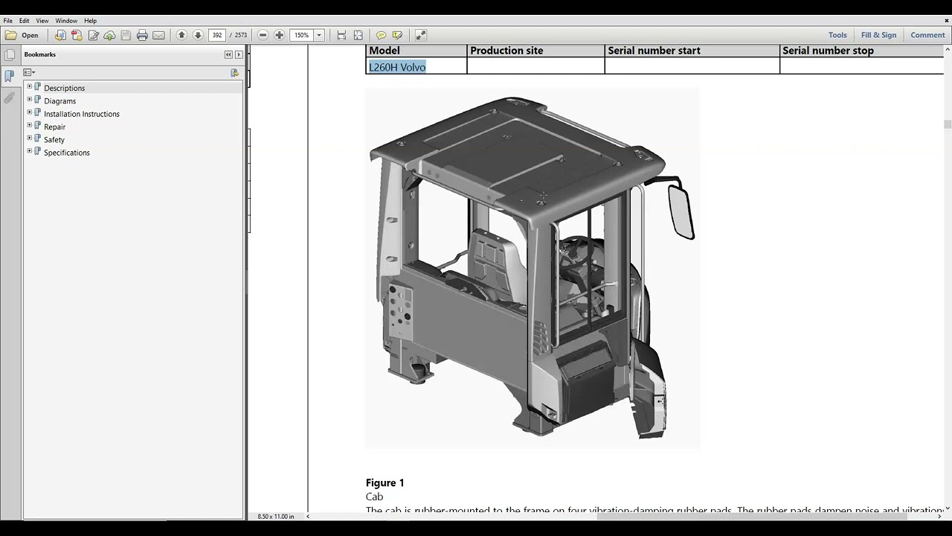The width and height of the screenshot is (952, 536).
Task: Click the sticky note comment icon
Action: click(x=381, y=35)
